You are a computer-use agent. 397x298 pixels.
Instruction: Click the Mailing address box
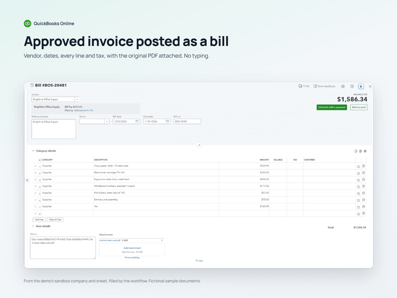click(54, 129)
